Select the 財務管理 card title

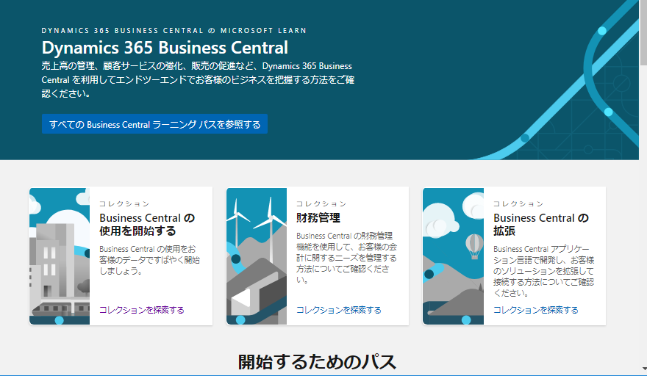[318, 218]
